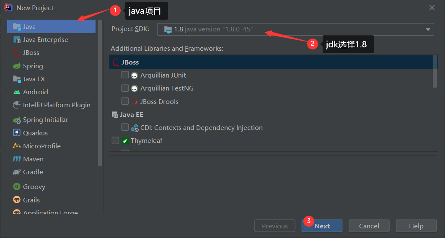Click the JBoss Drools icon
The width and height of the screenshot is (445, 238).
coord(134,101)
